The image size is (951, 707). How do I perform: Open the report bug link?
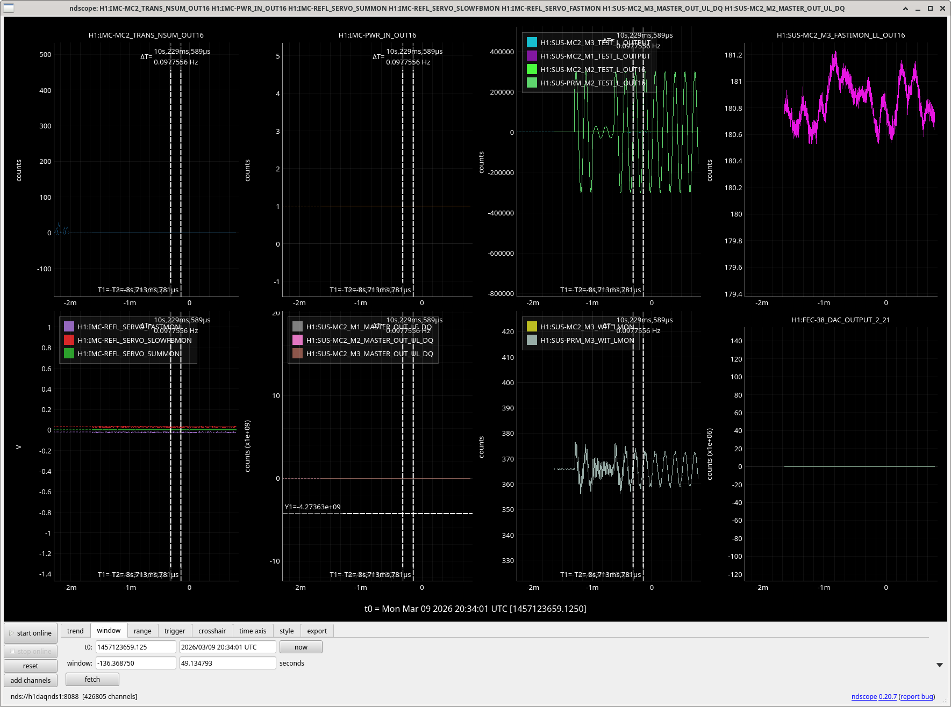coord(917,696)
